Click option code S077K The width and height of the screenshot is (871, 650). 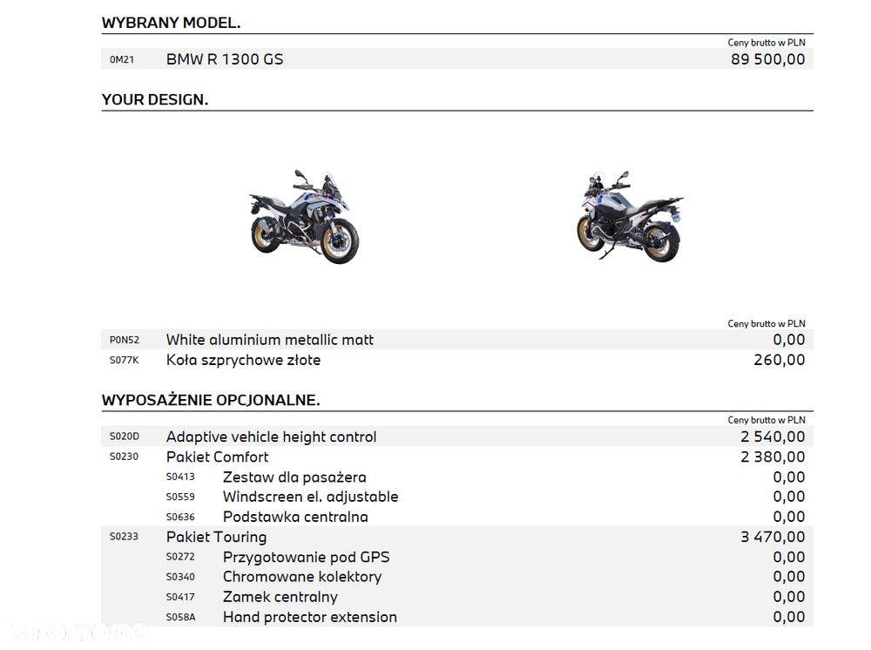[125, 360]
